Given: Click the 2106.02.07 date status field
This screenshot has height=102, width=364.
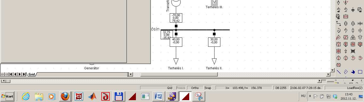Looking at the screenshot, I should coord(307,88).
